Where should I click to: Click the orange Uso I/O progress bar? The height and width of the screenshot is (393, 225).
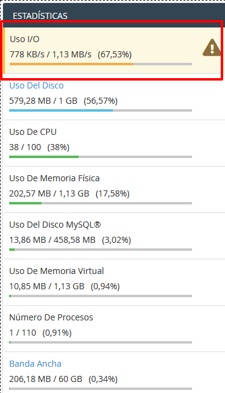[101, 64]
